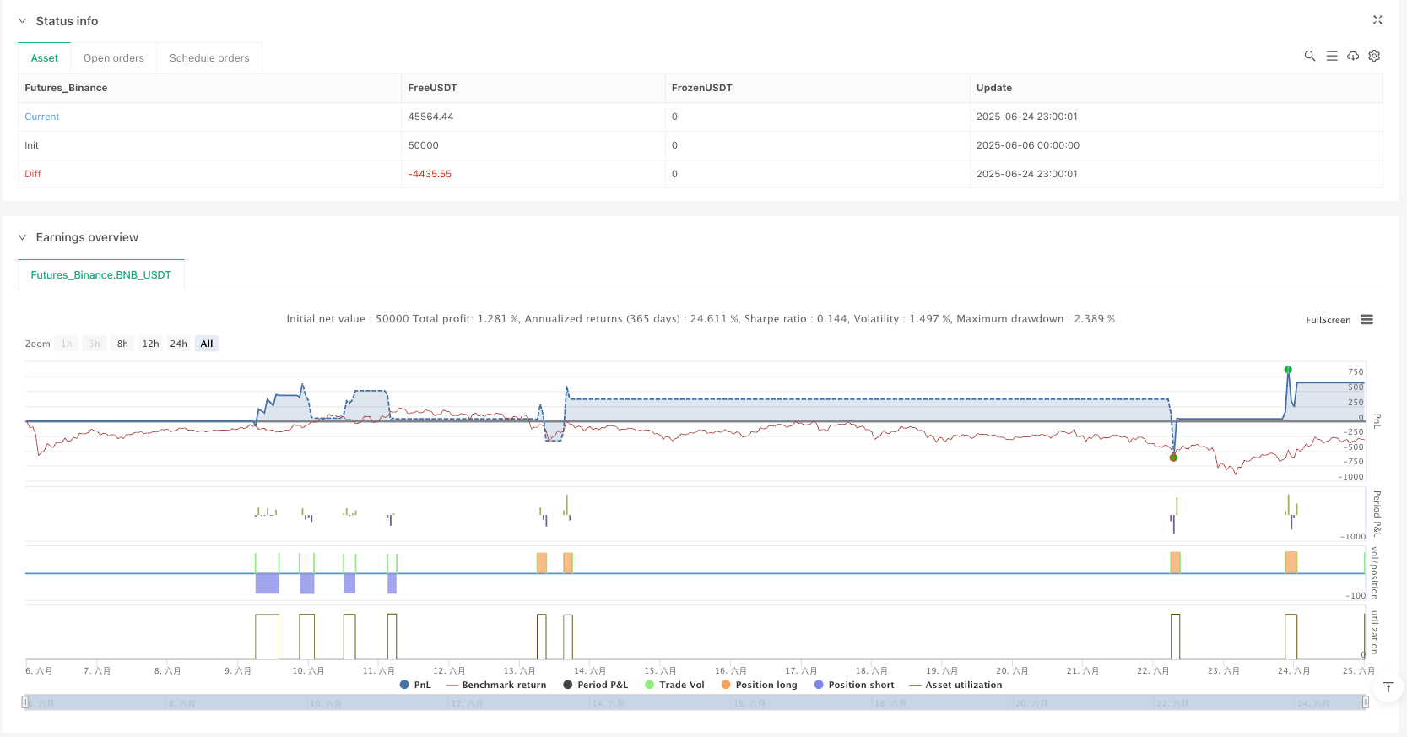
Task: Click the Current row link
Action: [42, 117]
